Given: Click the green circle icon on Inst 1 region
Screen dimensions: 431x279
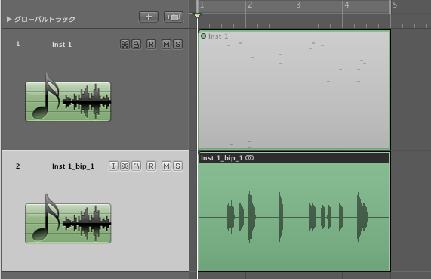Looking at the screenshot, I should pyautogui.click(x=203, y=36).
